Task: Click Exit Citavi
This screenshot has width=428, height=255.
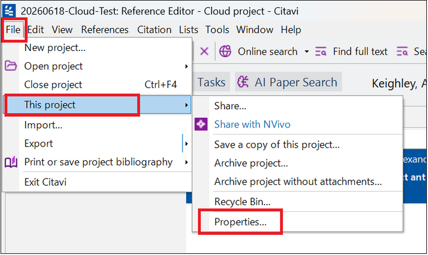Action: (45, 182)
